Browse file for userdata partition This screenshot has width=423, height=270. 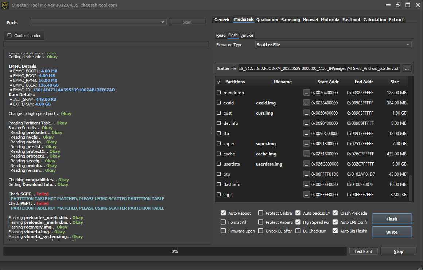(x=306, y=164)
